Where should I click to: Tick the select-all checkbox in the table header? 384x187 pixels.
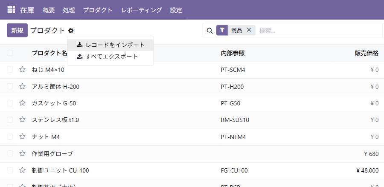10,53
